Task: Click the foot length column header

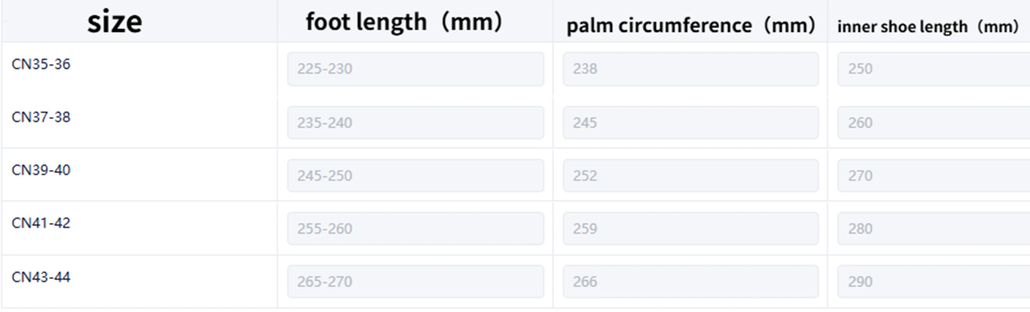Action: click(404, 21)
